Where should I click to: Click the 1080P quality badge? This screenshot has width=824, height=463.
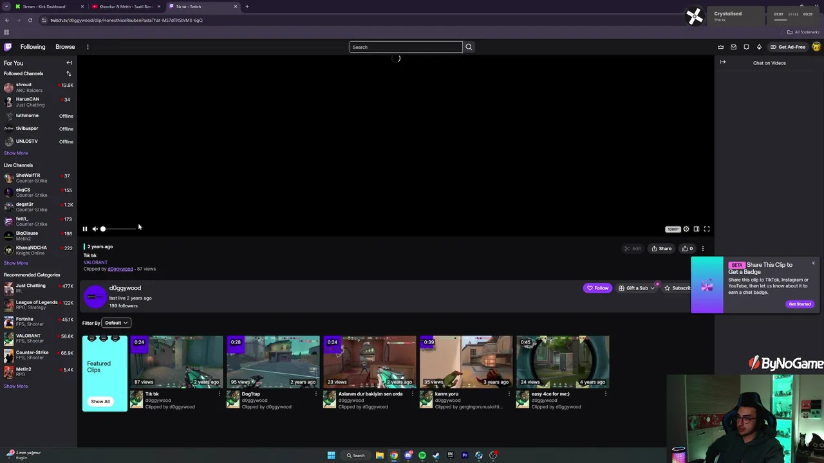pos(673,229)
